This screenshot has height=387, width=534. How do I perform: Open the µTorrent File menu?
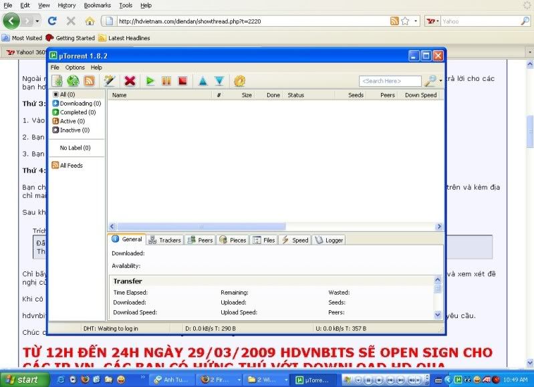[55, 68]
